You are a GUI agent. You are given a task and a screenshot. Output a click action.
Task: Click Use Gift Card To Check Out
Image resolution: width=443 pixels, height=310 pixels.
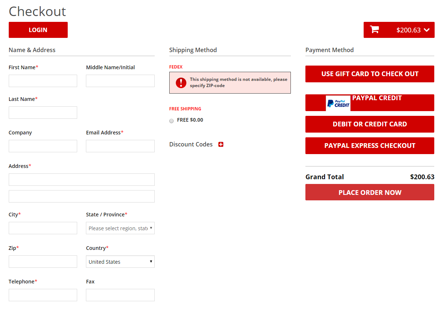pyautogui.click(x=369, y=74)
